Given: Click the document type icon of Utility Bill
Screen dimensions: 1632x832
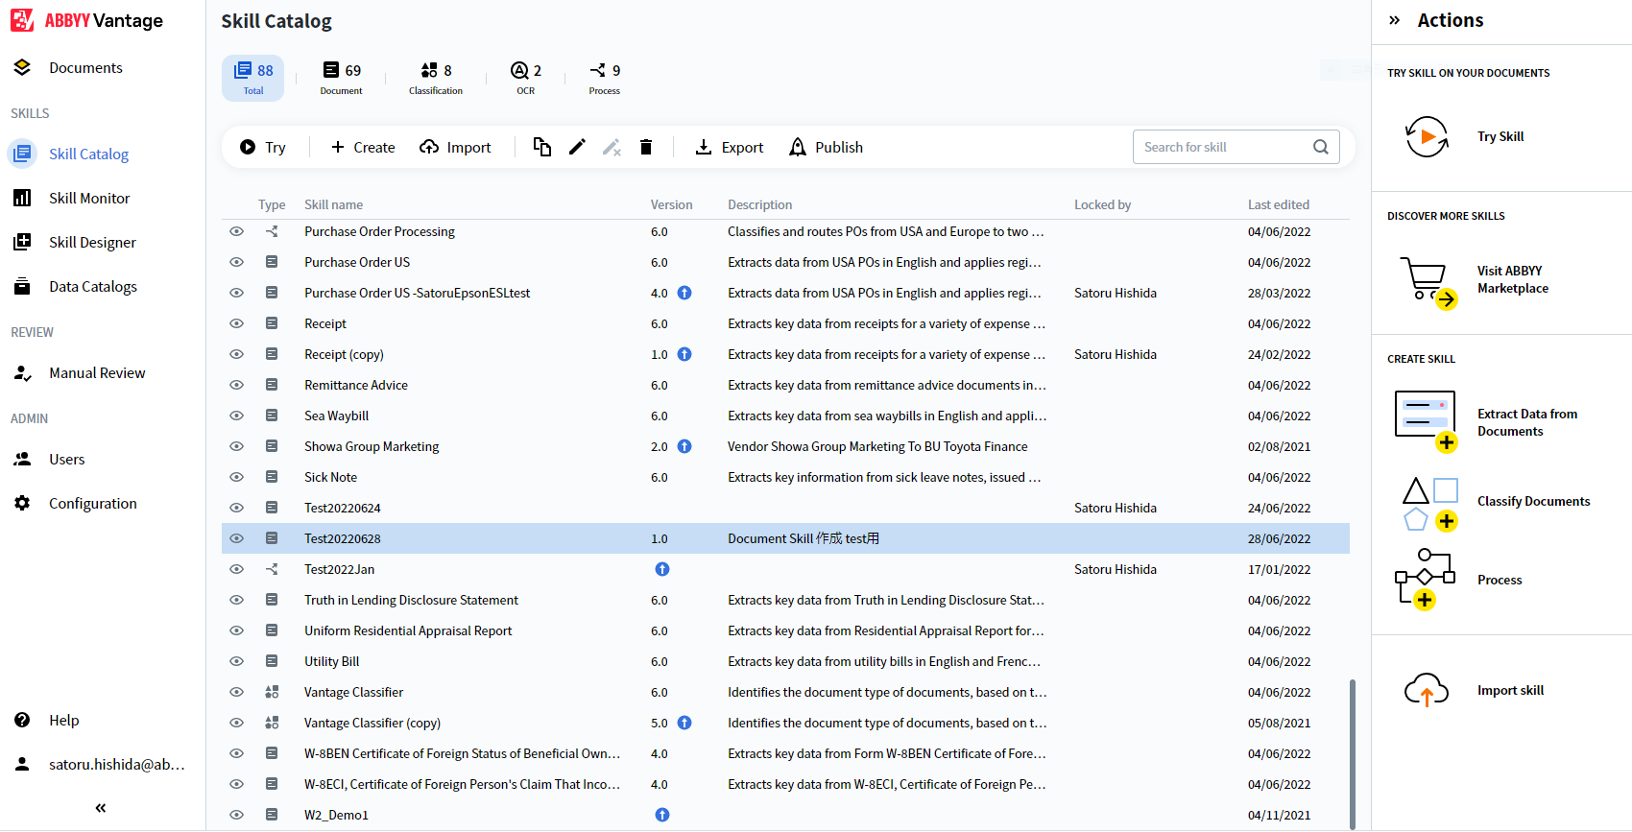Looking at the screenshot, I should pyautogui.click(x=272, y=661).
